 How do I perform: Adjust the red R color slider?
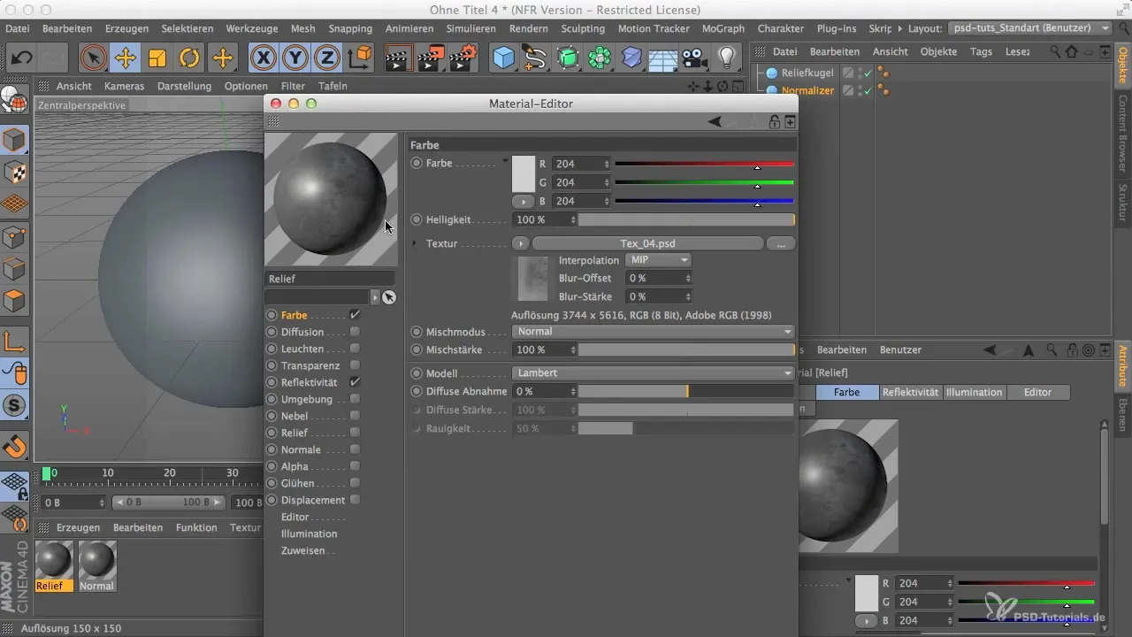click(704, 164)
